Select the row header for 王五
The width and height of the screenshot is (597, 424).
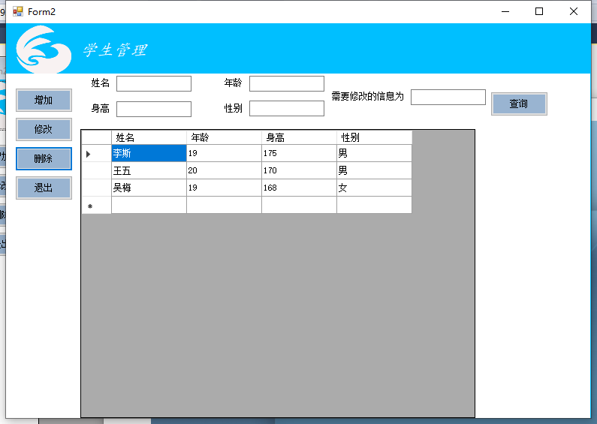pyautogui.click(x=96, y=170)
